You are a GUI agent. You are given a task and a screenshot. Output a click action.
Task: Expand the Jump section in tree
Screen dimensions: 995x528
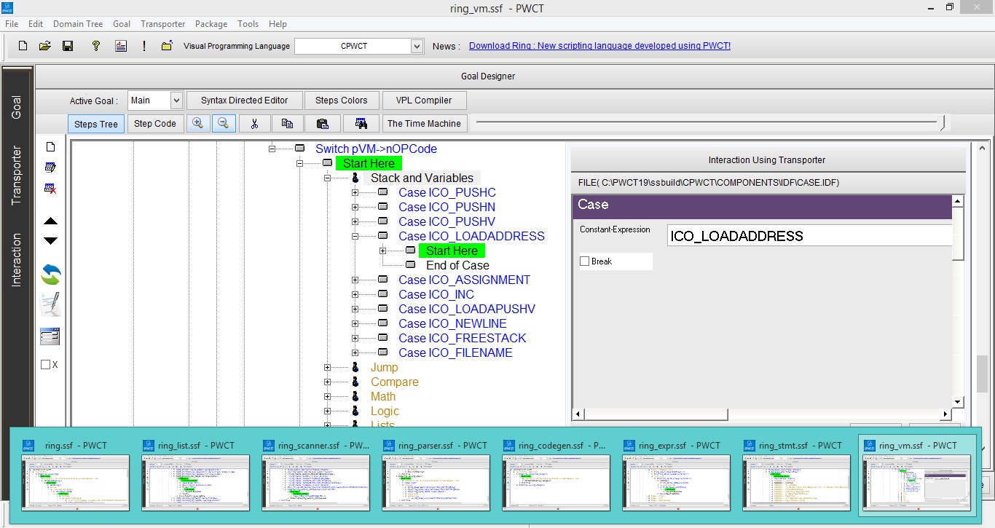(x=328, y=368)
